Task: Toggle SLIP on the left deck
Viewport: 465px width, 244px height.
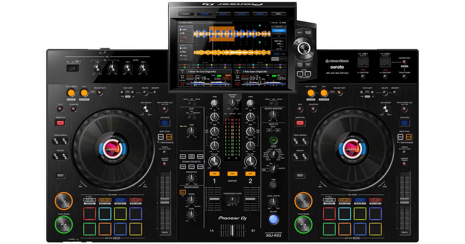Action: (60, 109)
